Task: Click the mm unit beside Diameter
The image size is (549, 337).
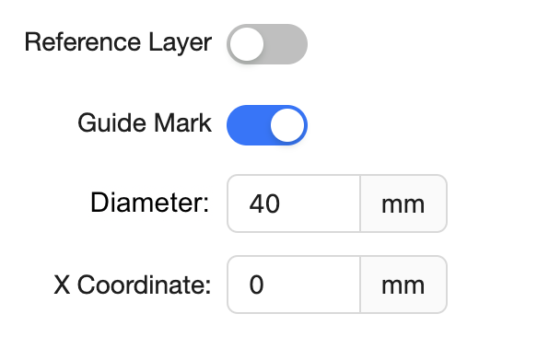Action: pyautogui.click(x=403, y=204)
